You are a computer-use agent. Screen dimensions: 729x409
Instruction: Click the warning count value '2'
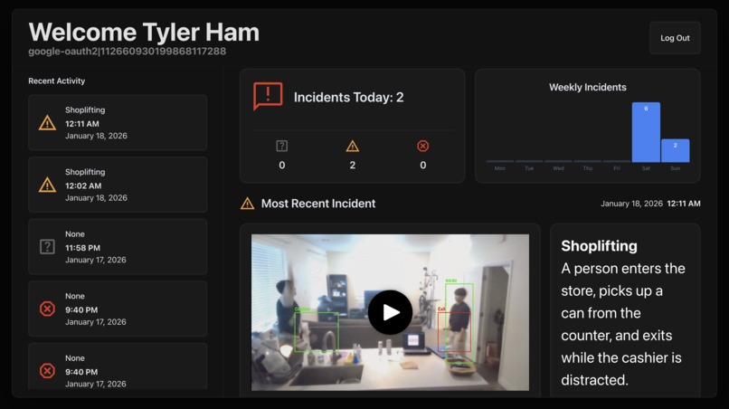pos(353,166)
